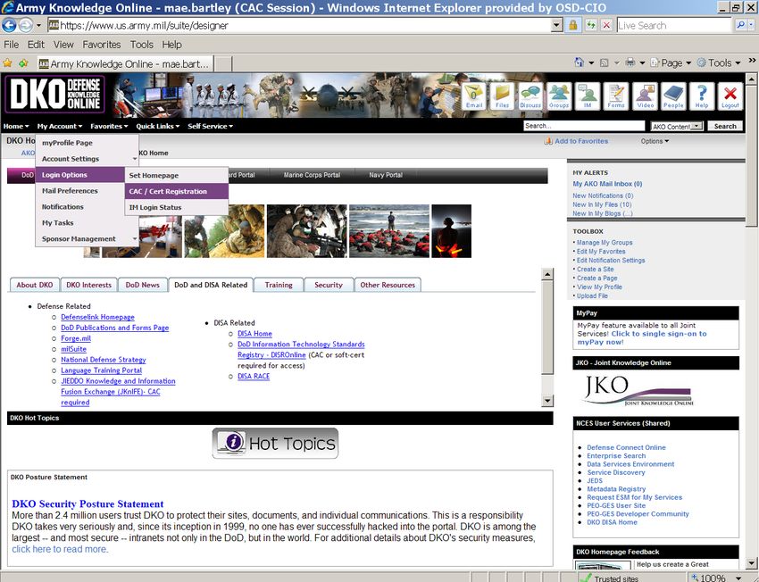Screen dimensions: 759x582
Task: Select IM Login Status submenu item
Action: pyautogui.click(x=177, y=207)
